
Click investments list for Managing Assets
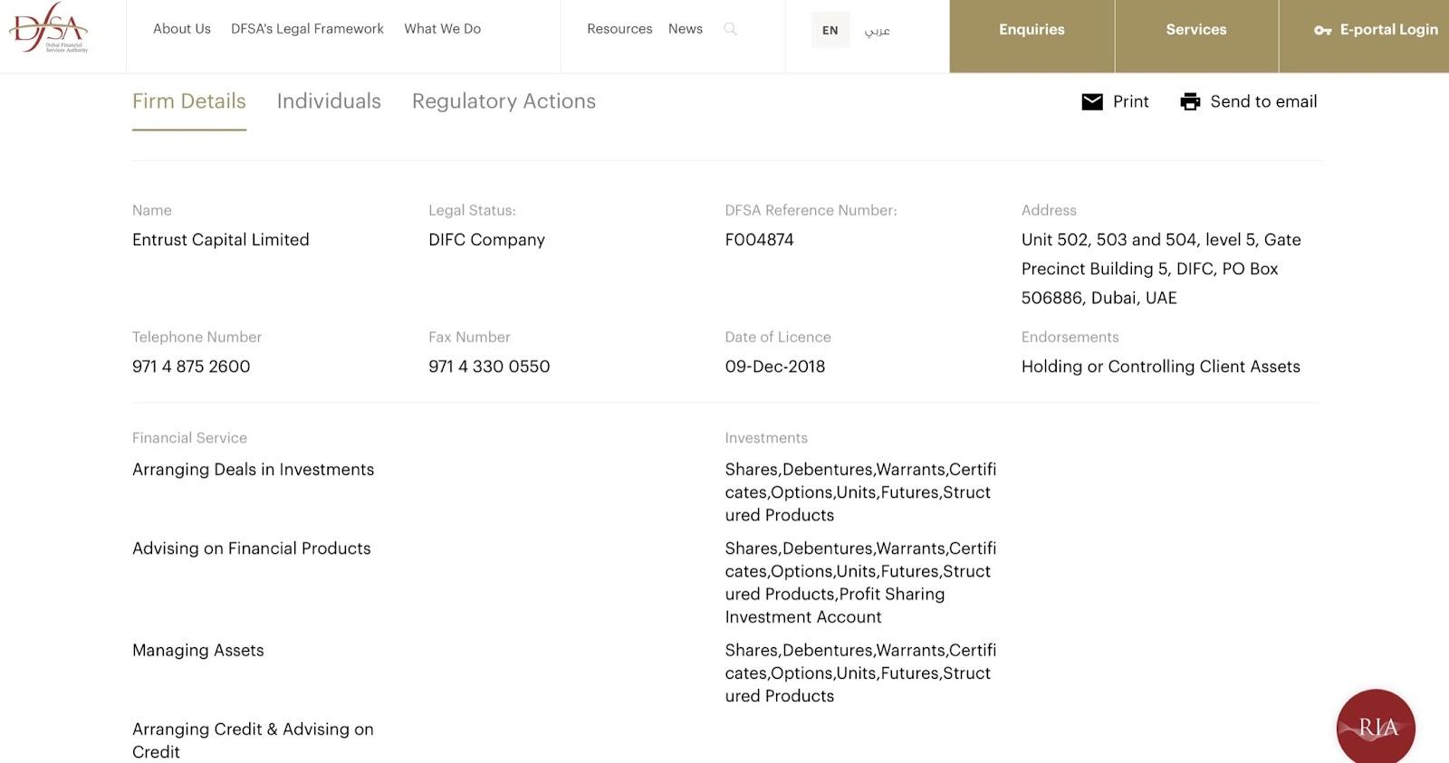point(860,673)
